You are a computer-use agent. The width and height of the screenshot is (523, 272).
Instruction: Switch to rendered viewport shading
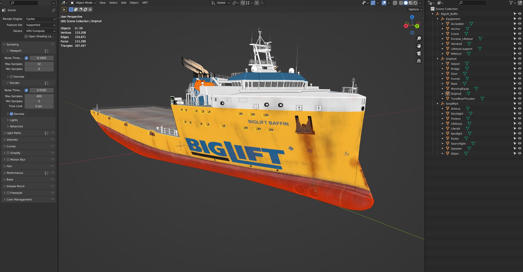(x=416, y=3)
